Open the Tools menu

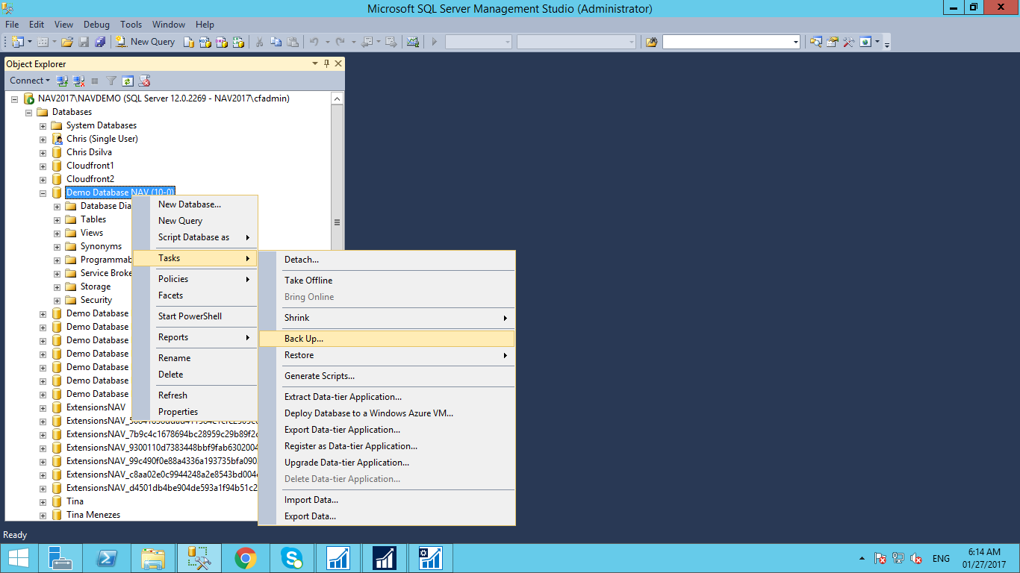tap(131, 25)
